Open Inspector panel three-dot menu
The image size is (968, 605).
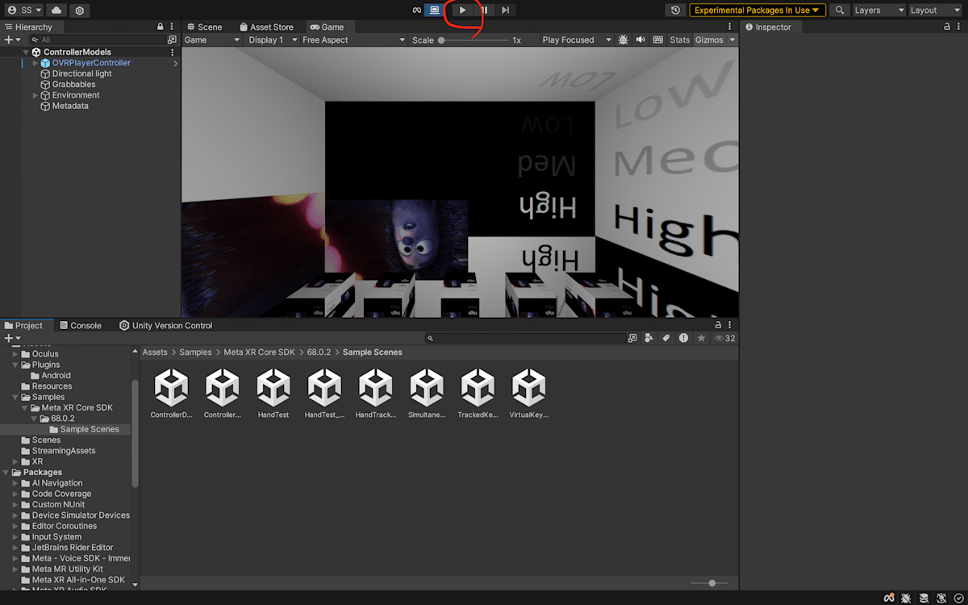(958, 27)
